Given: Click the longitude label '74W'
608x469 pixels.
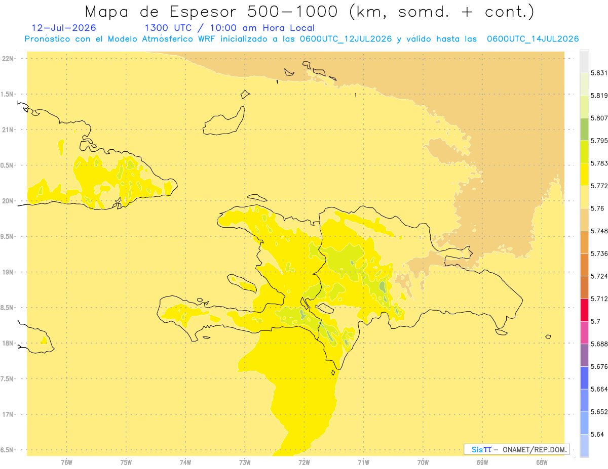Looking at the screenshot, I should tap(185, 462).
